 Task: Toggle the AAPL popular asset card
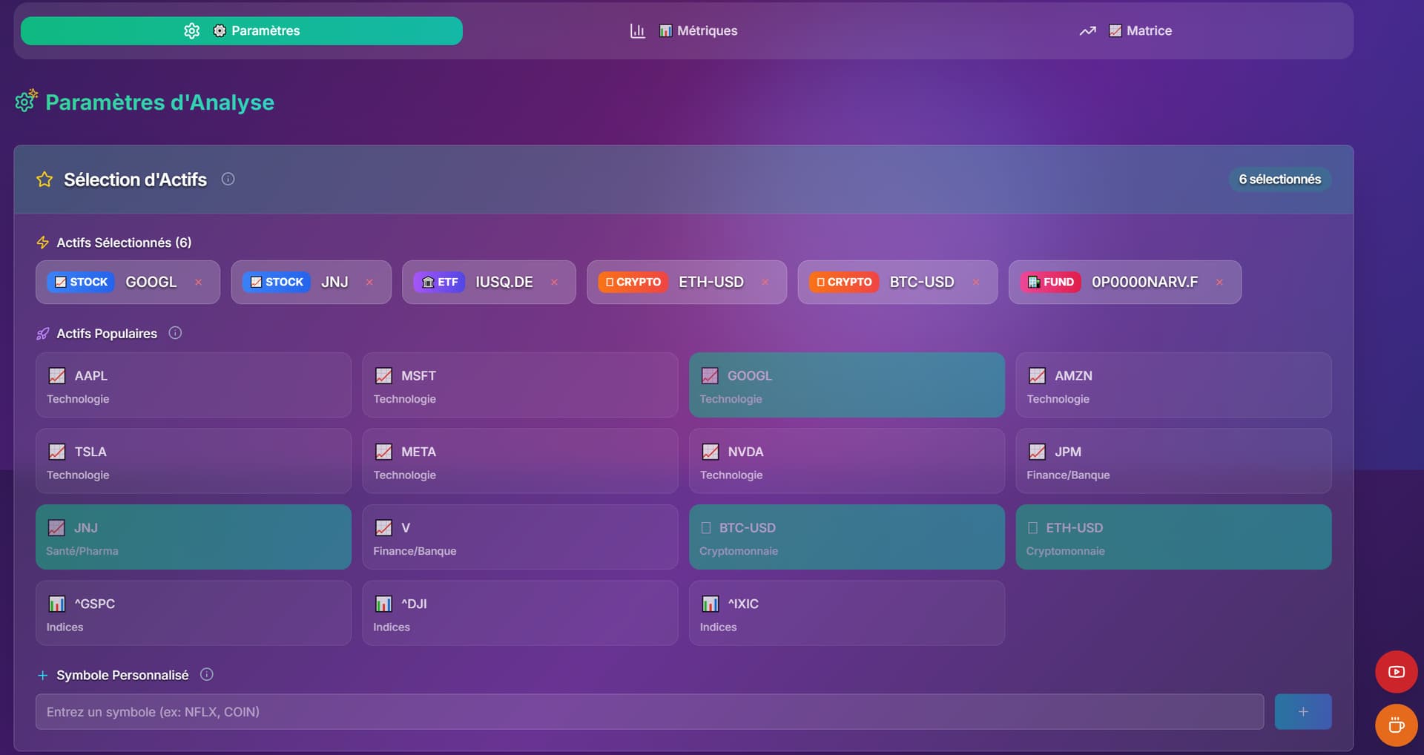point(193,385)
